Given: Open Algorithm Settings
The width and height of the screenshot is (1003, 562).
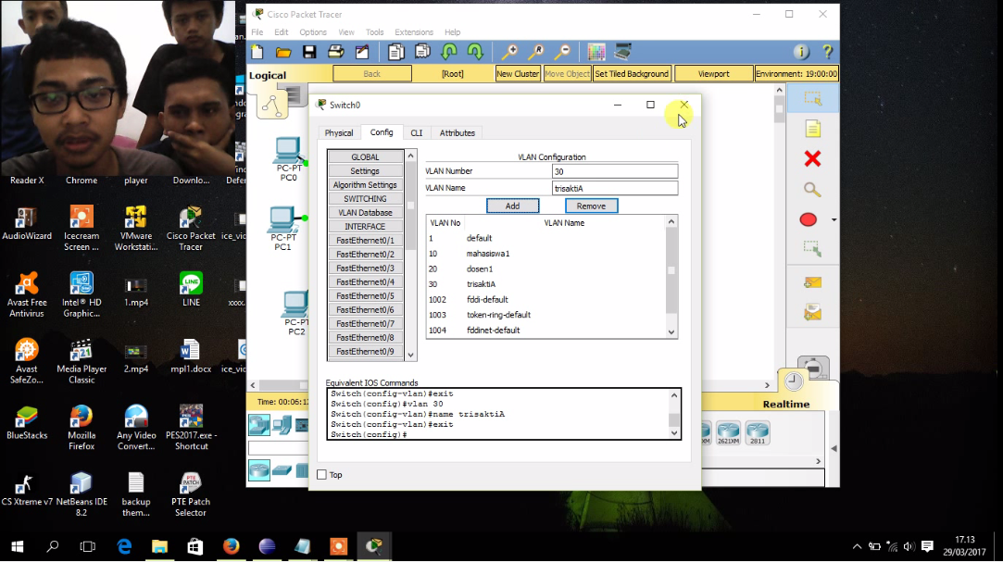Looking at the screenshot, I should pos(365,185).
